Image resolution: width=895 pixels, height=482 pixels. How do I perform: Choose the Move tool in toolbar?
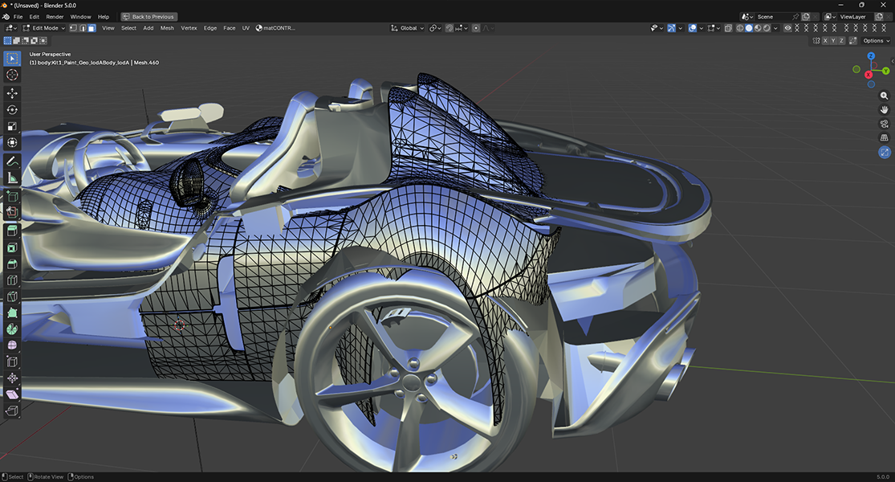coord(12,93)
